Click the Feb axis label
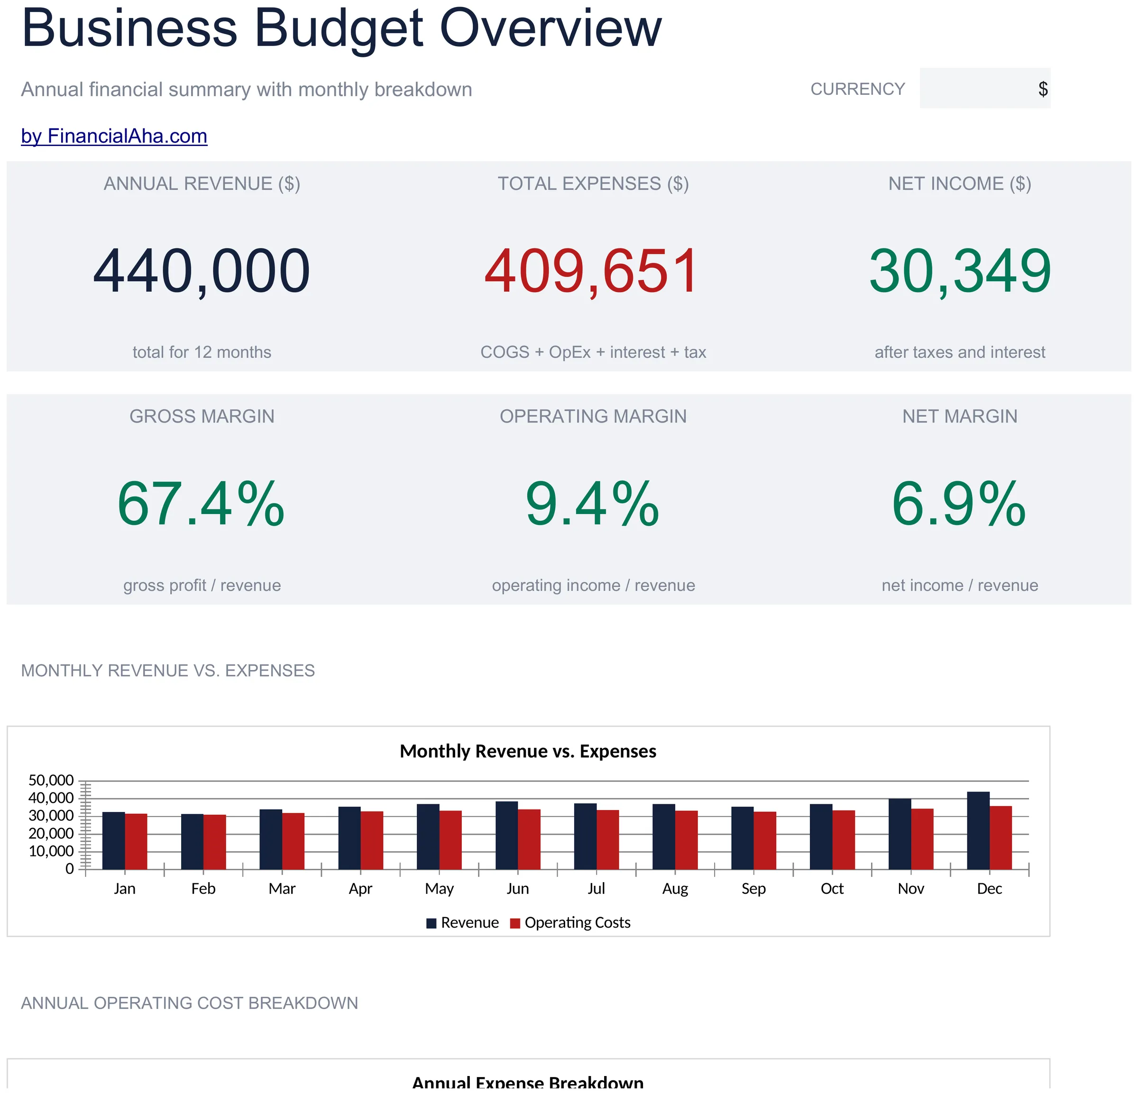 click(203, 889)
